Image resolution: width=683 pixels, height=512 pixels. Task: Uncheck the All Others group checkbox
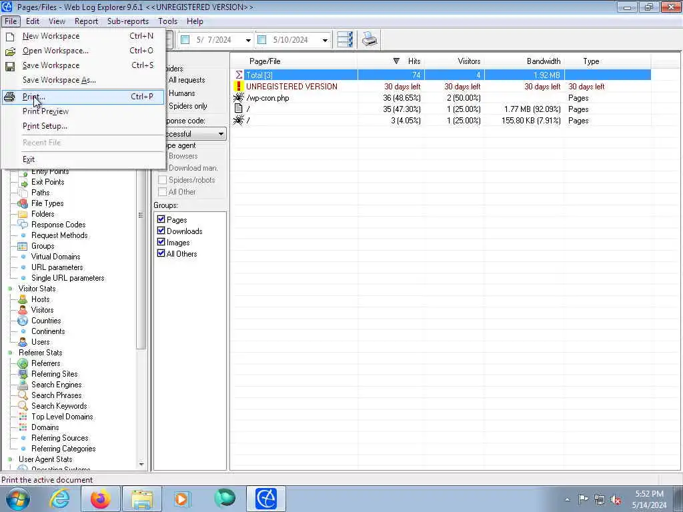tap(161, 253)
